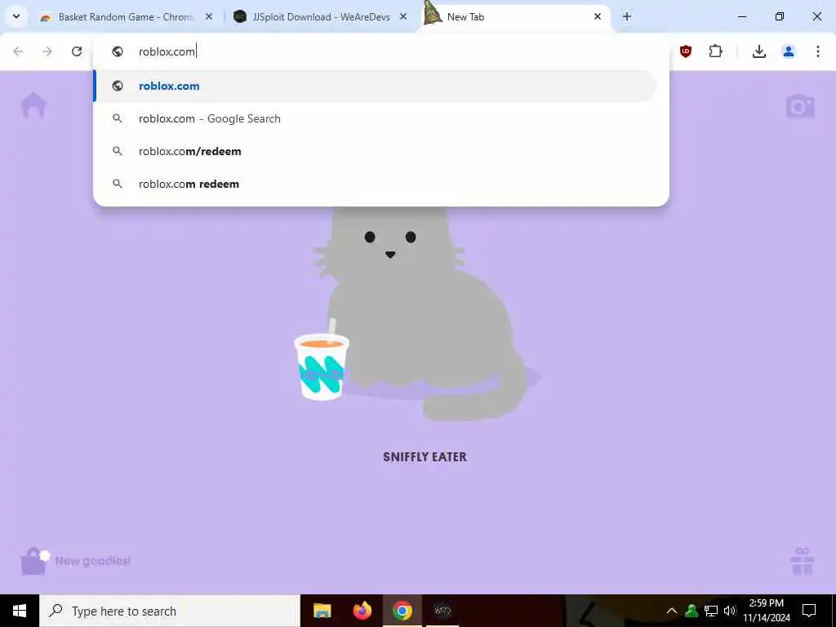Click the purple home icon on page

coord(33,104)
